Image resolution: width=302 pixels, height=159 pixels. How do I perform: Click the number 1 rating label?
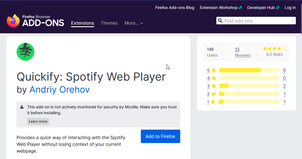[208, 102]
